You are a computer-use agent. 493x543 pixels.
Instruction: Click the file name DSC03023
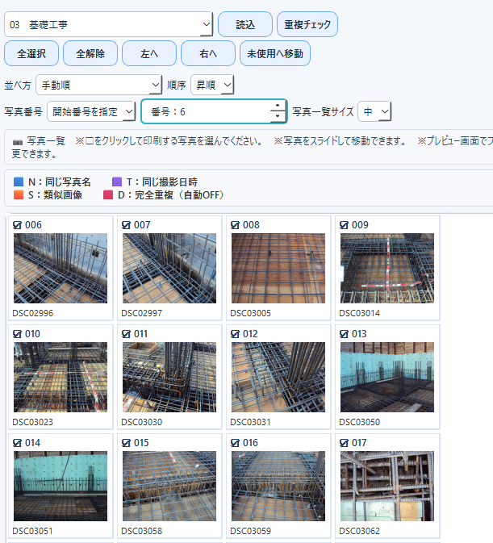32,422
